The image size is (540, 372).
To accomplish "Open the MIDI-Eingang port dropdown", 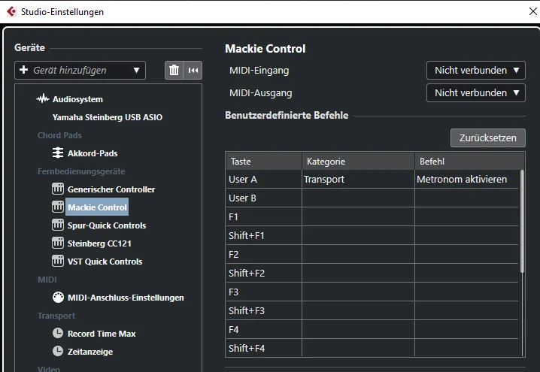I will (x=476, y=70).
